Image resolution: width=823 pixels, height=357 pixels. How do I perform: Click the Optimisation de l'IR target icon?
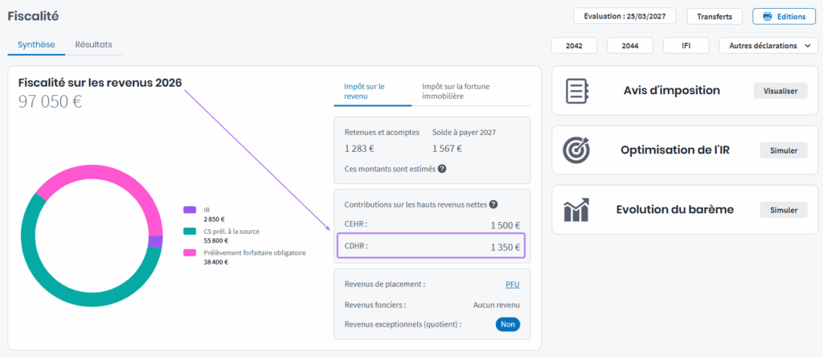tap(578, 150)
